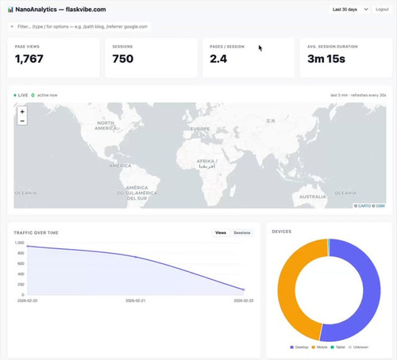Focus the Filter input field
Image resolution: width=397 pixels, height=360 pixels.
(79, 27)
